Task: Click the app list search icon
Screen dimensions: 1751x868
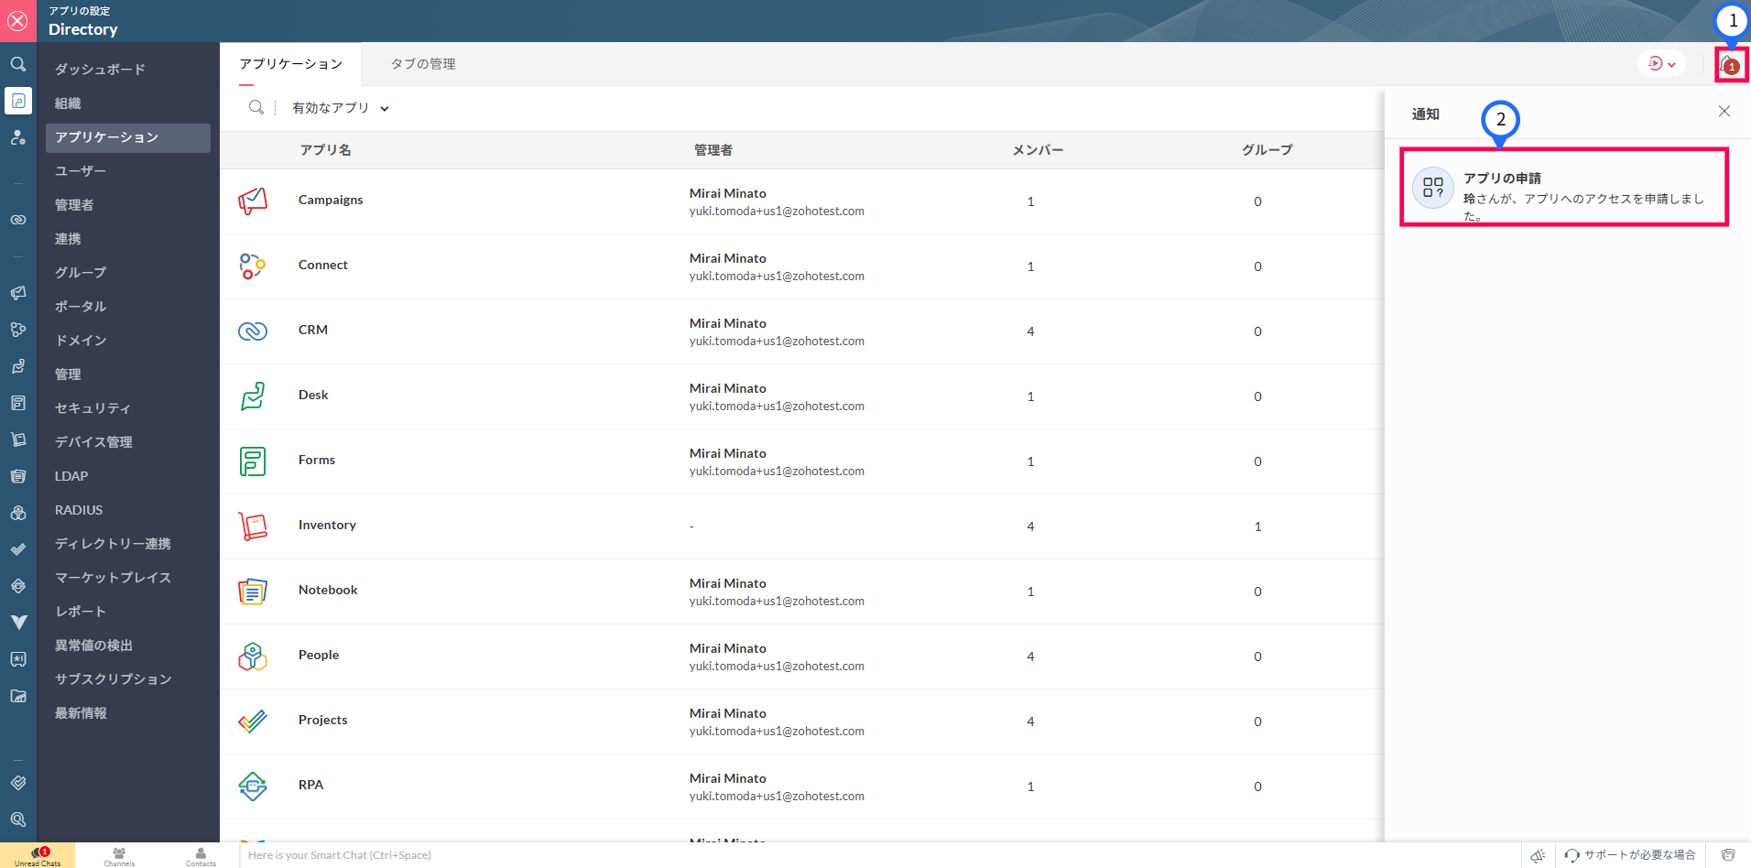Action: click(256, 108)
